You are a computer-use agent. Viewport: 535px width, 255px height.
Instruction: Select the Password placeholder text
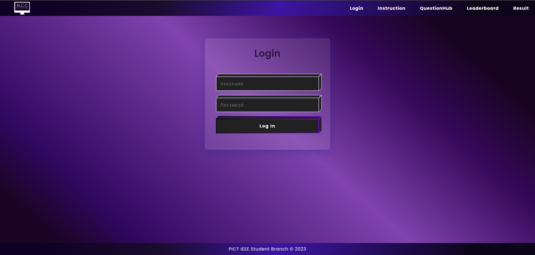click(232, 105)
